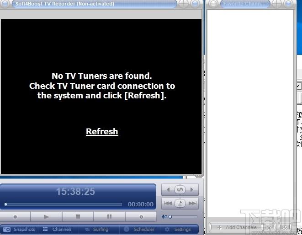Screen dimensions: 302x235
Task: Mute audio with the speaker icon
Action: pyautogui.click(x=164, y=217)
